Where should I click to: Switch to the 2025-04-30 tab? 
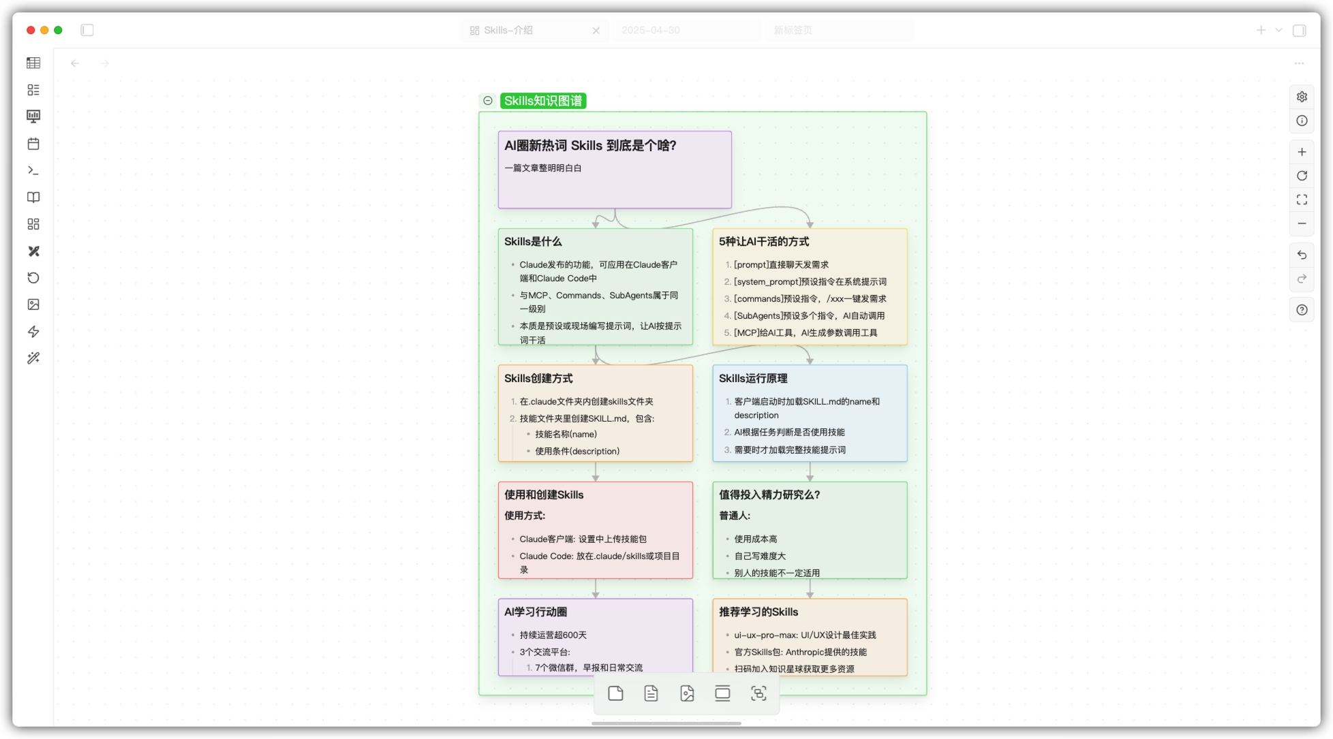[x=651, y=30]
